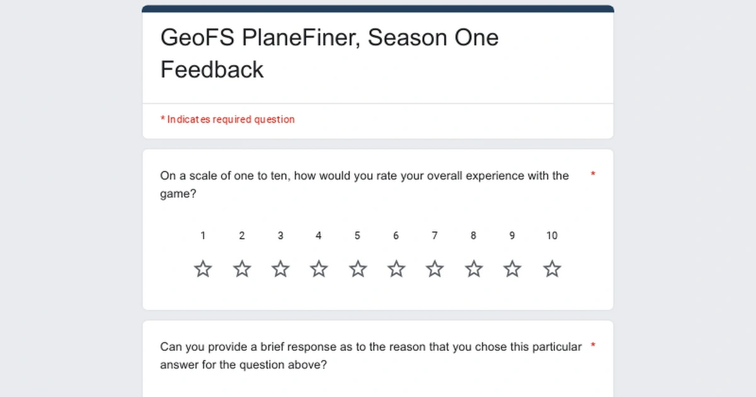Click the number 1 label above the stars
This screenshot has height=397, width=756.
click(203, 235)
